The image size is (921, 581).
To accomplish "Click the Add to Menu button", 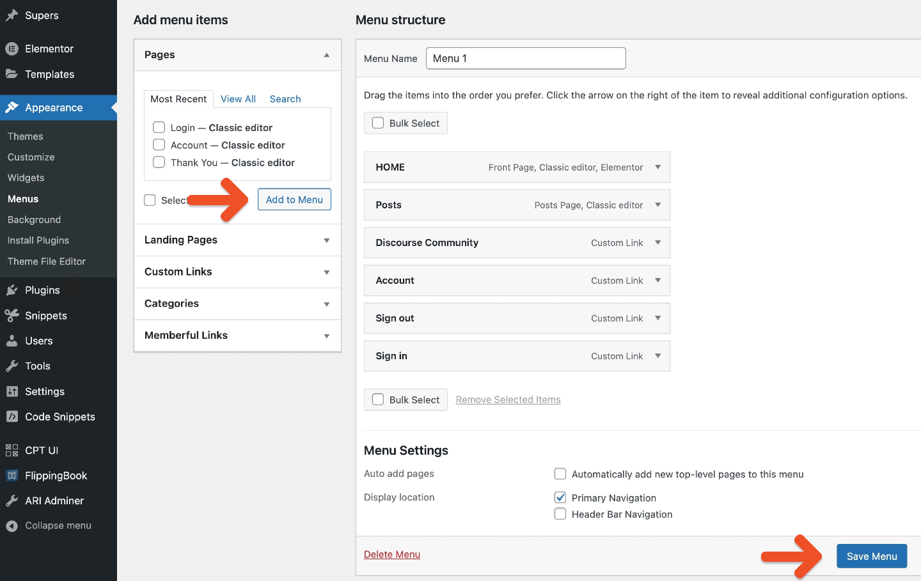I will click(x=294, y=199).
